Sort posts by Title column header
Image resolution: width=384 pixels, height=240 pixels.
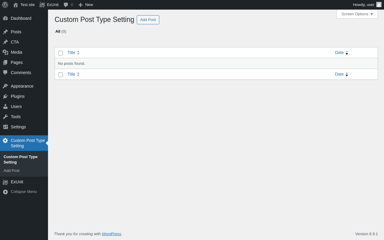coord(71,52)
